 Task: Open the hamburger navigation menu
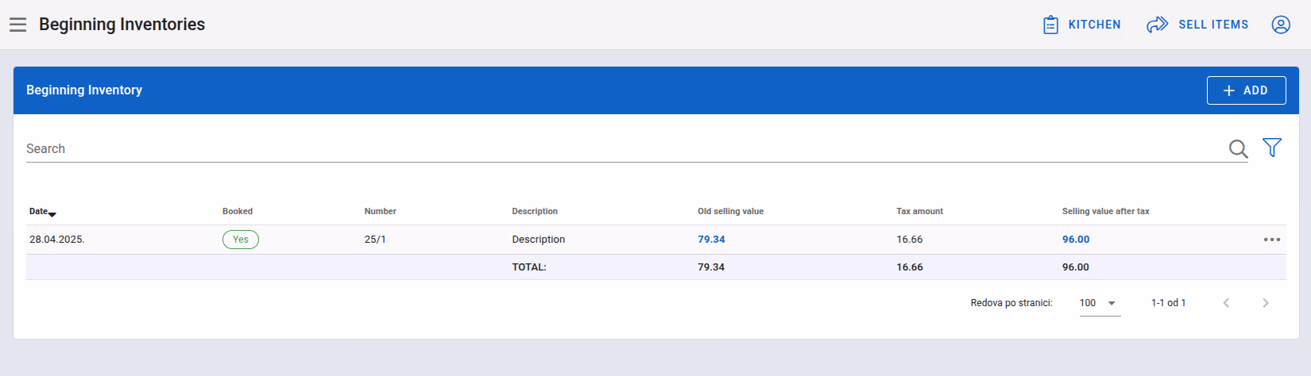point(18,25)
